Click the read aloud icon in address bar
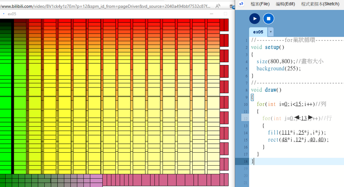The width and height of the screenshot is (344, 187). click(x=217, y=6)
